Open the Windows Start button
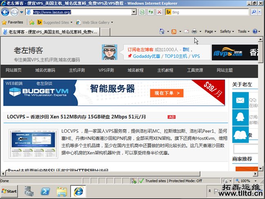Image resolution: width=265 pixels, height=199 pixels. (x=9, y=191)
